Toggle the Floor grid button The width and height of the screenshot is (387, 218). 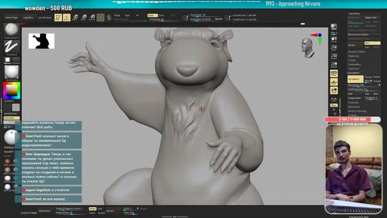tap(334, 82)
